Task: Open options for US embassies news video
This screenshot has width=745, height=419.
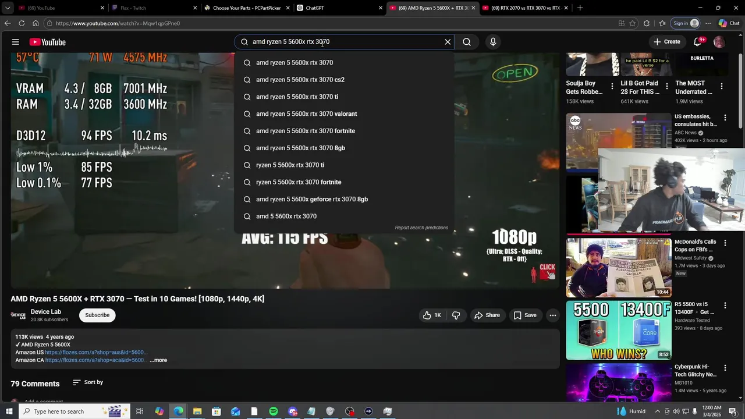Action: click(x=725, y=118)
